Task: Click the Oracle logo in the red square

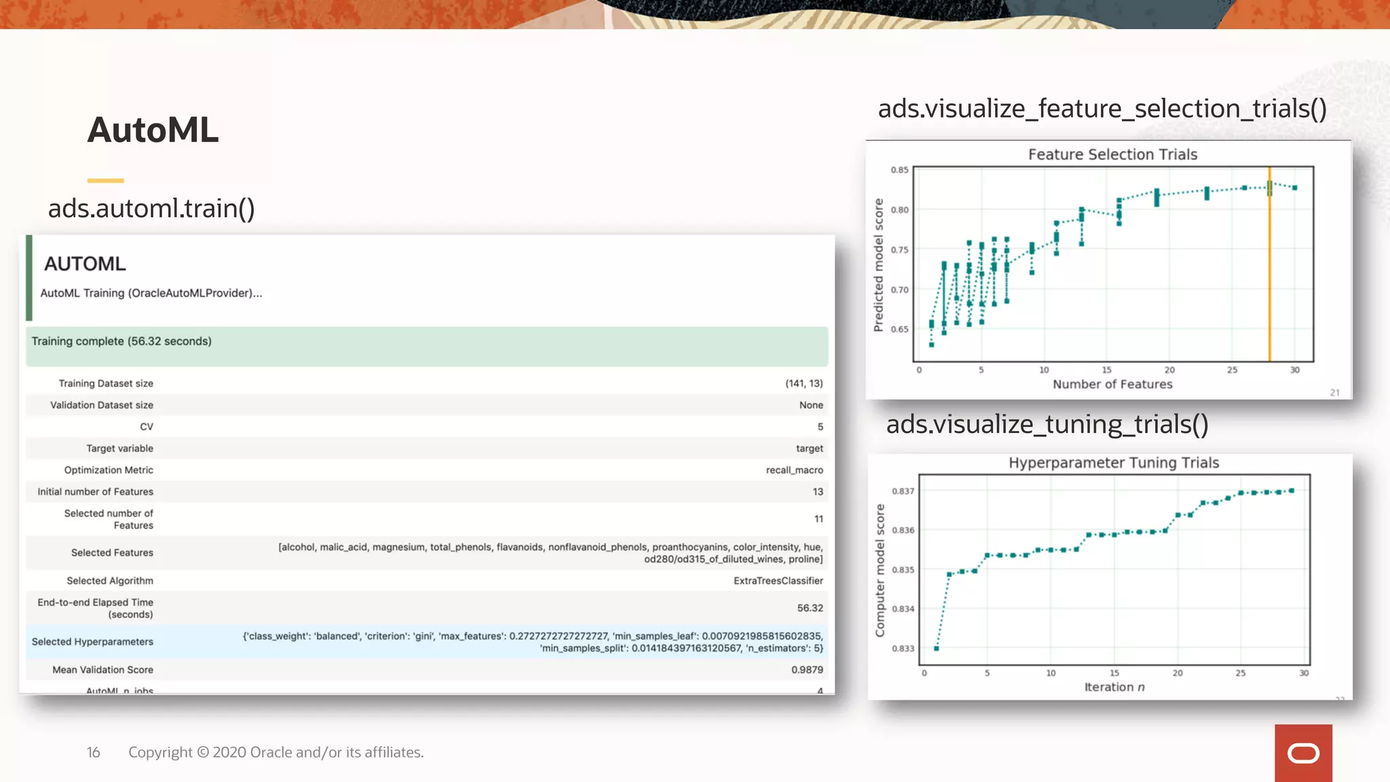Action: (x=1303, y=753)
